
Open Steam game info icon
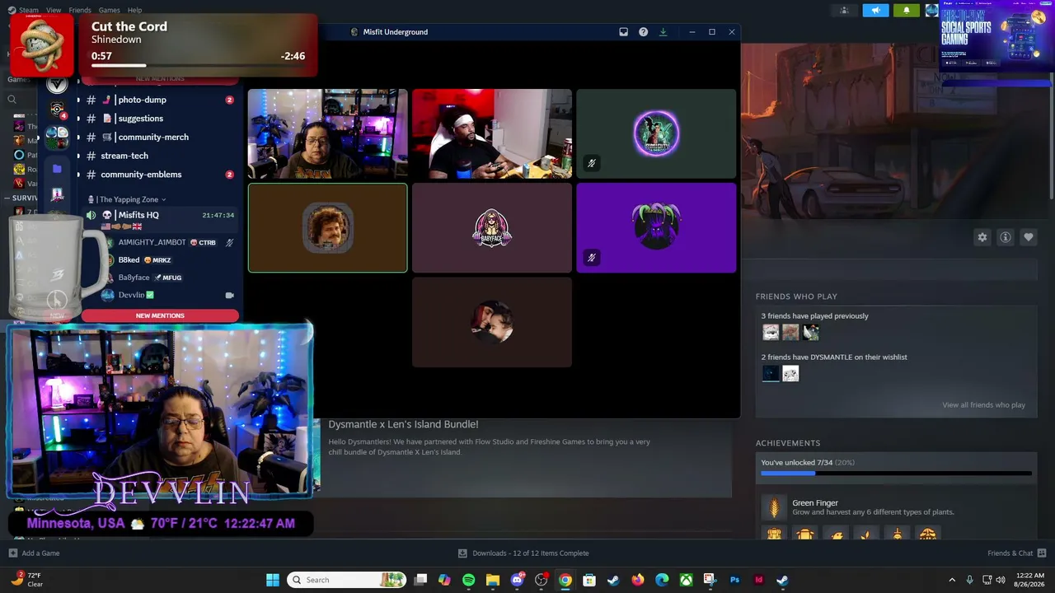[x=1006, y=237]
